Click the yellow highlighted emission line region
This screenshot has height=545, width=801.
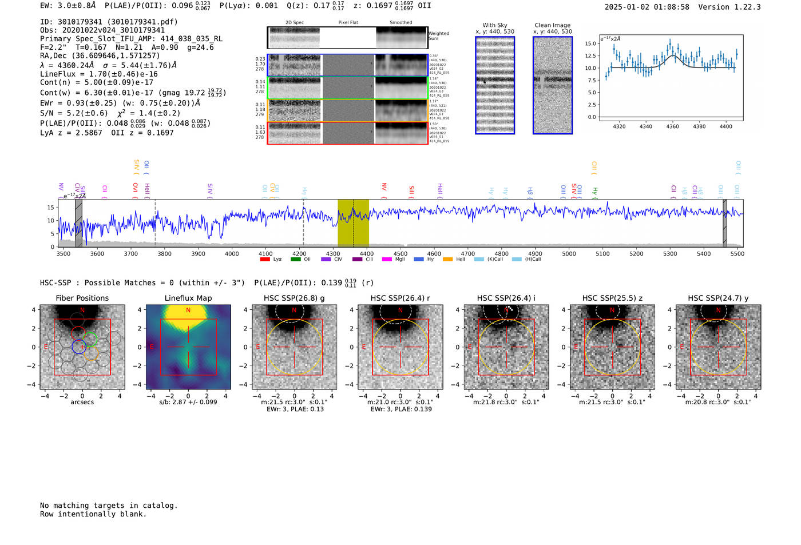pos(353,223)
